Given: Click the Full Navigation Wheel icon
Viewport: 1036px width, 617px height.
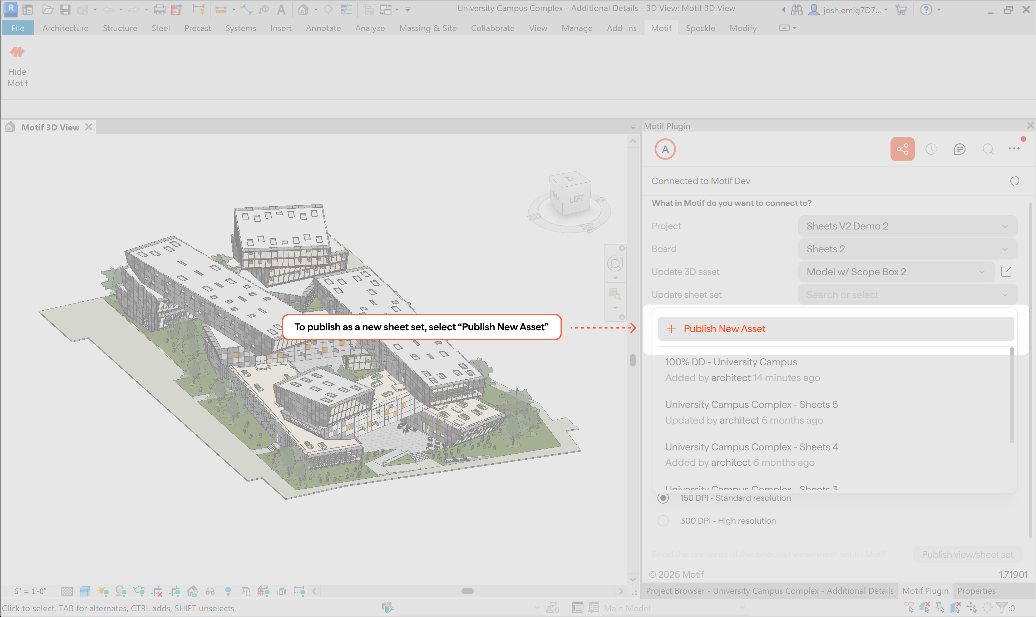Looking at the screenshot, I should (x=615, y=263).
